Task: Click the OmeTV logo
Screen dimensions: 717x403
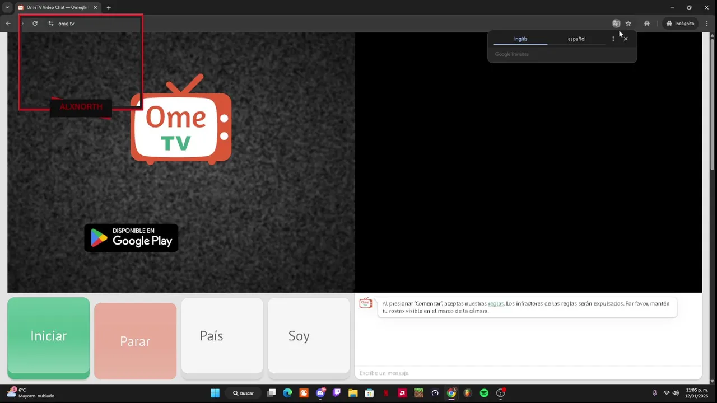Action: pyautogui.click(x=181, y=119)
